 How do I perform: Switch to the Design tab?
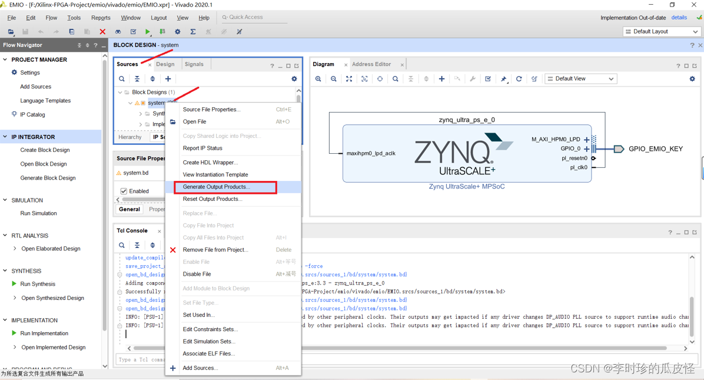(x=165, y=64)
